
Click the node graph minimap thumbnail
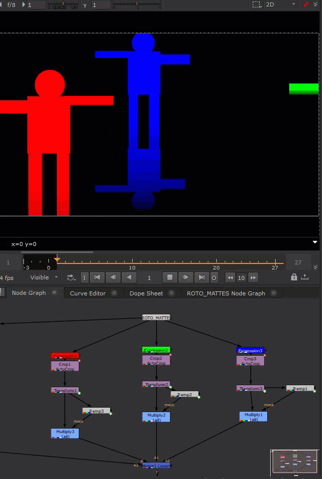294,462
